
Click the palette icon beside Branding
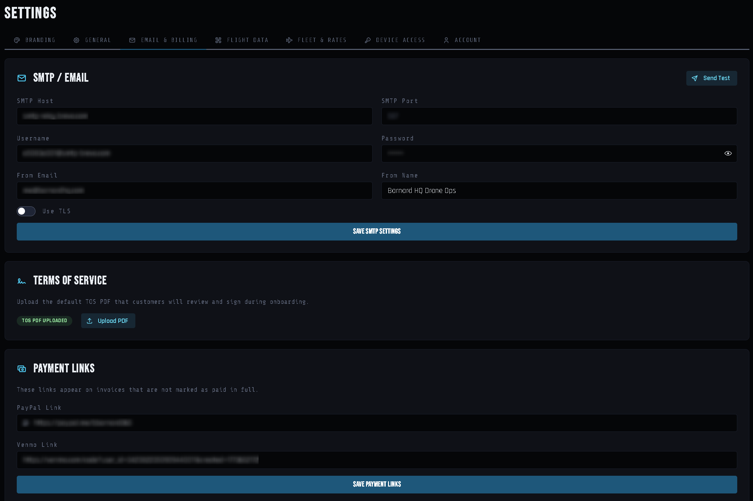pos(17,40)
